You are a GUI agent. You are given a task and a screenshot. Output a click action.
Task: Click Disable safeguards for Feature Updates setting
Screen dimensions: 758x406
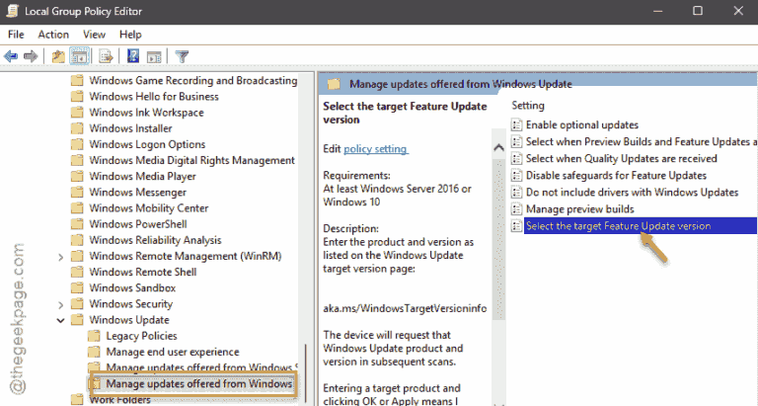[616, 176]
